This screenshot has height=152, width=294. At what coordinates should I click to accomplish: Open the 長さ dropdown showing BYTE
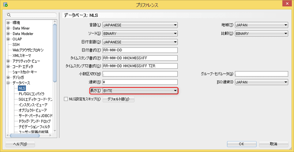pos(140,91)
